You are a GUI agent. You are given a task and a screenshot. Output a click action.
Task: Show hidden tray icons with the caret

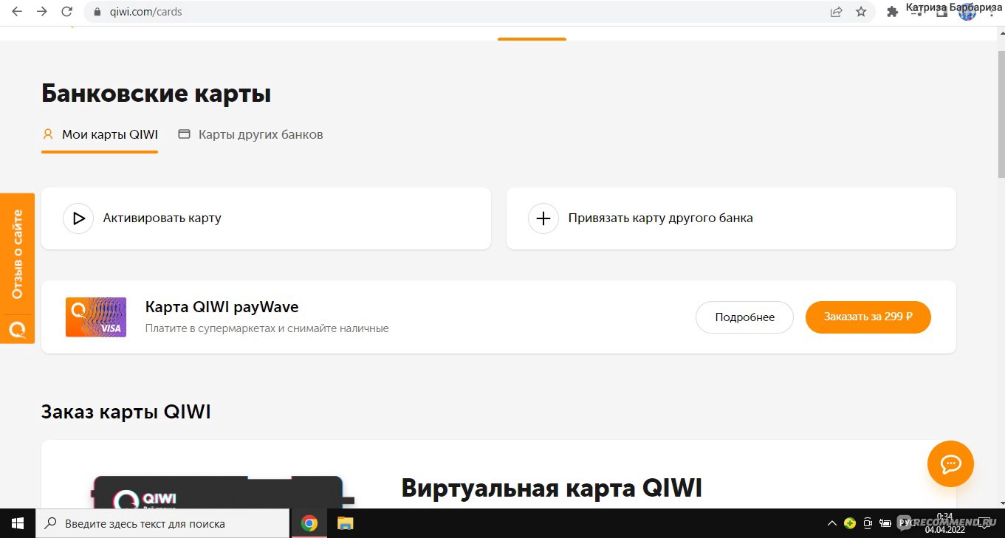832,523
